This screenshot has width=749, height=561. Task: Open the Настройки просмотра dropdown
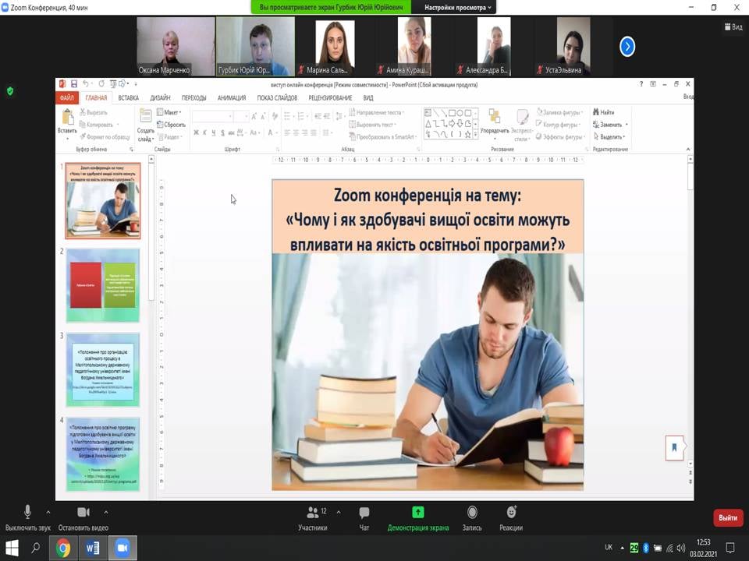click(458, 7)
